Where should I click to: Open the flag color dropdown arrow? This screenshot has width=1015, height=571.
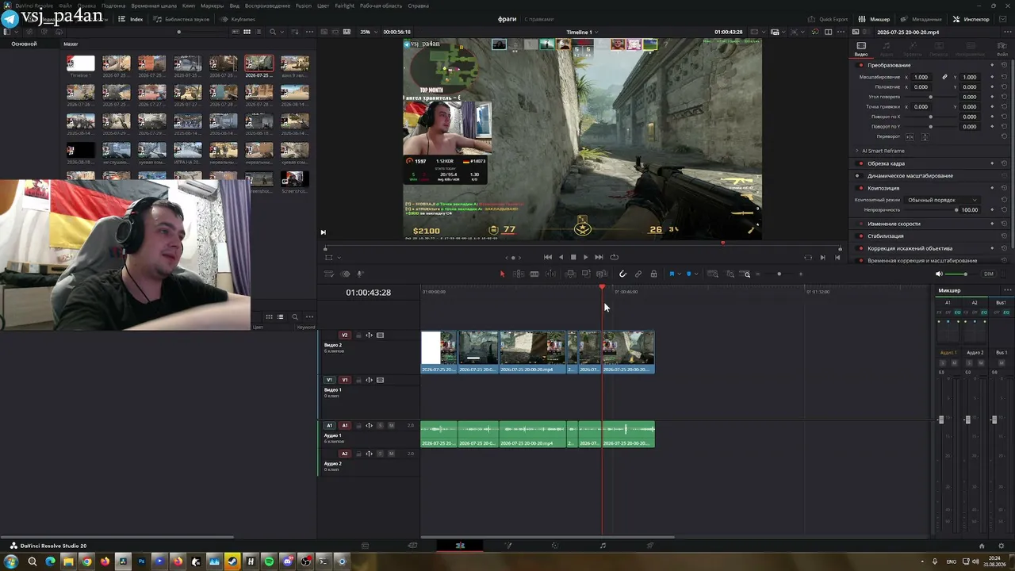click(680, 274)
